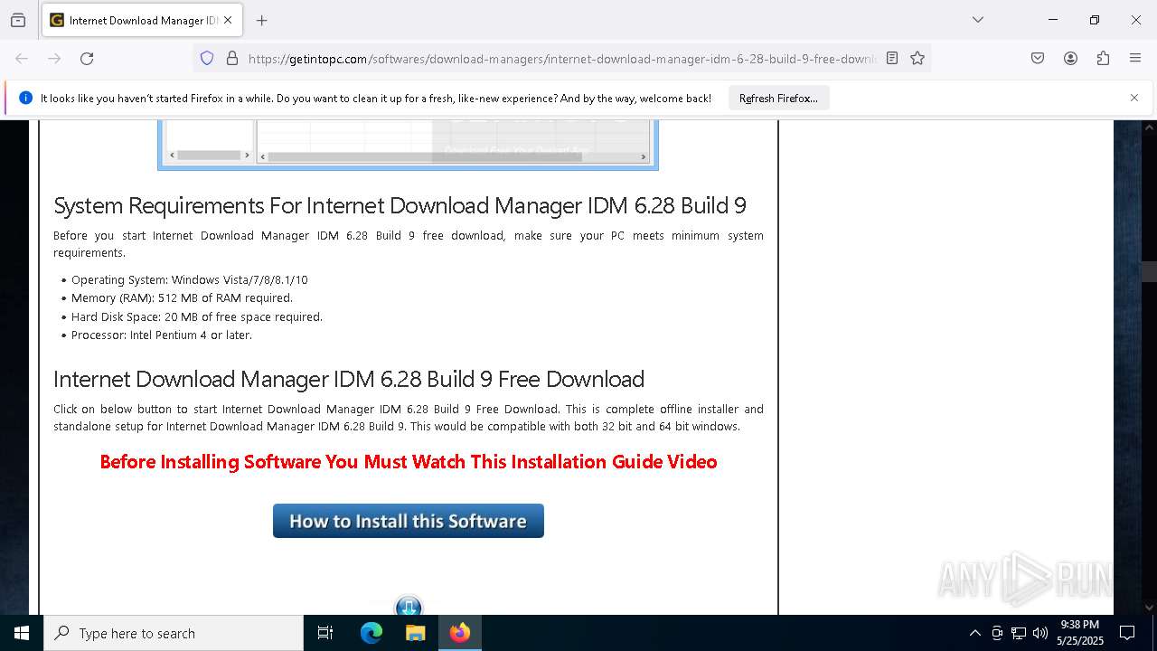The height and width of the screenshot is (651, 1157).
Task: Show hidden system tray icons
Action: (x=974, y=633)
